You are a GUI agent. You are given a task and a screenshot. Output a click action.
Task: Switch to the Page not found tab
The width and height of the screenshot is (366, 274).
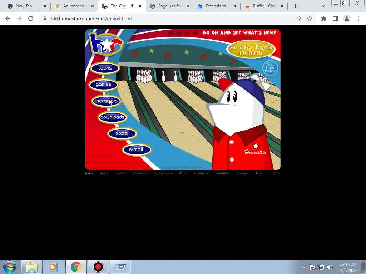point(170,6)
